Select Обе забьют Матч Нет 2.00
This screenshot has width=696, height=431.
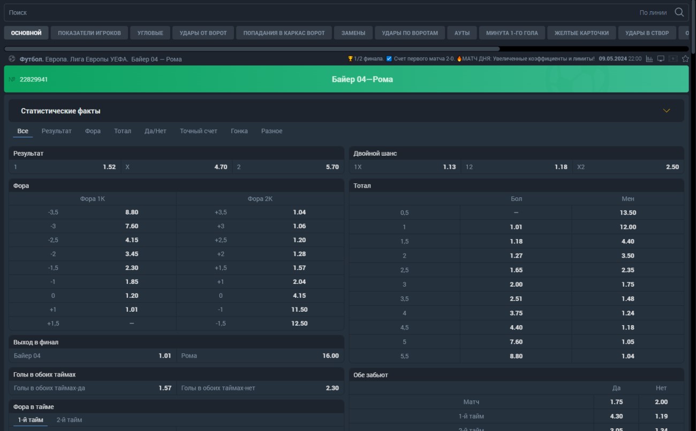[x=661, y=402]
